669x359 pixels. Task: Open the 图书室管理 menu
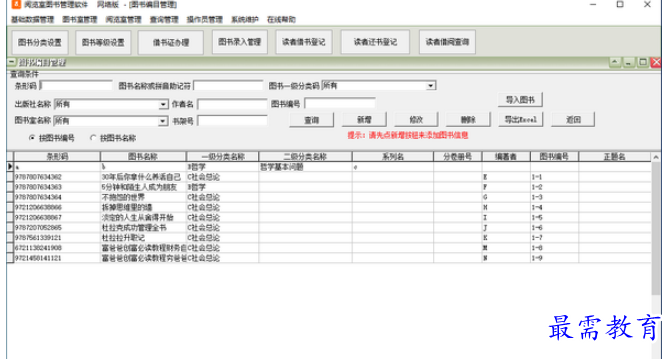point(80,20)
